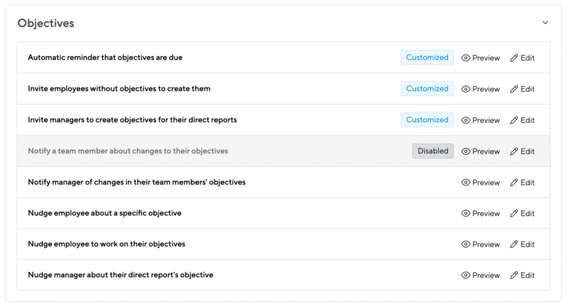The height and width of the screenshot is (307, 571).
Task: Click Customized badge on Invite managers row
Action: (x=427, y=120)
